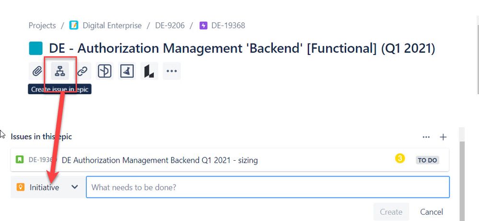Open the more actions ellipsis under title
Image resolution: width=479 pixels, height=221 pixels.
pos(172,71)
